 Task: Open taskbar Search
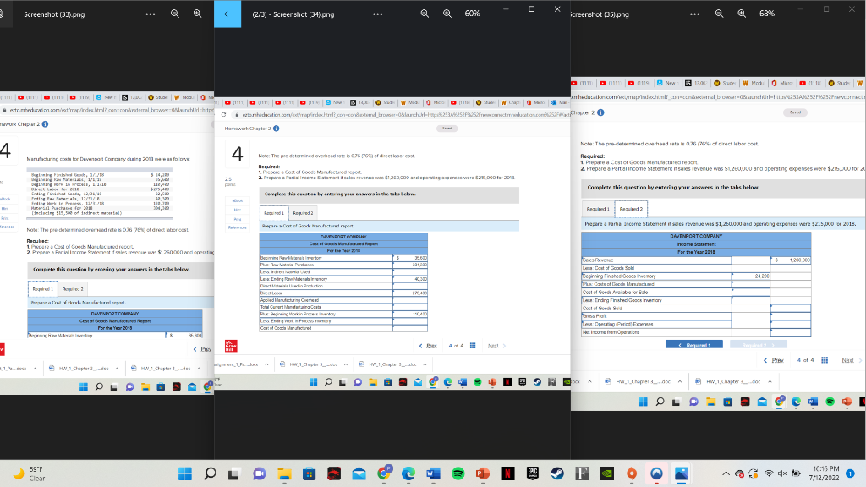[210, 473]
